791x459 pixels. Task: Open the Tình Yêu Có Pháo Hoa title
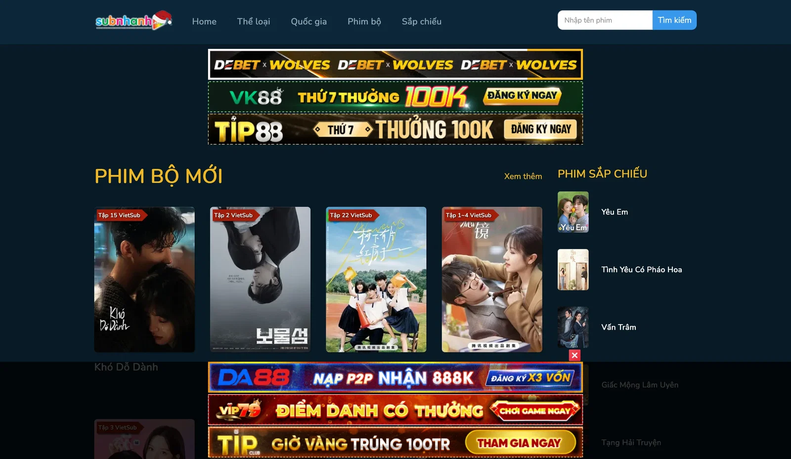click(x=641, y=270)
